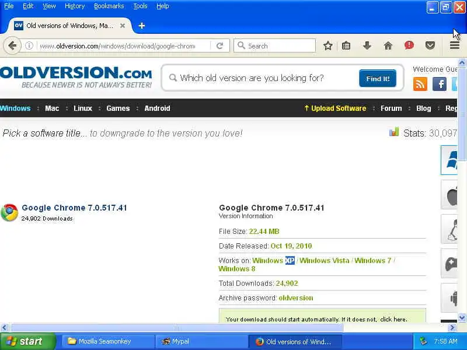Open the Blog link
This screenshot has width=467, height=350.
tap(424, 108)
